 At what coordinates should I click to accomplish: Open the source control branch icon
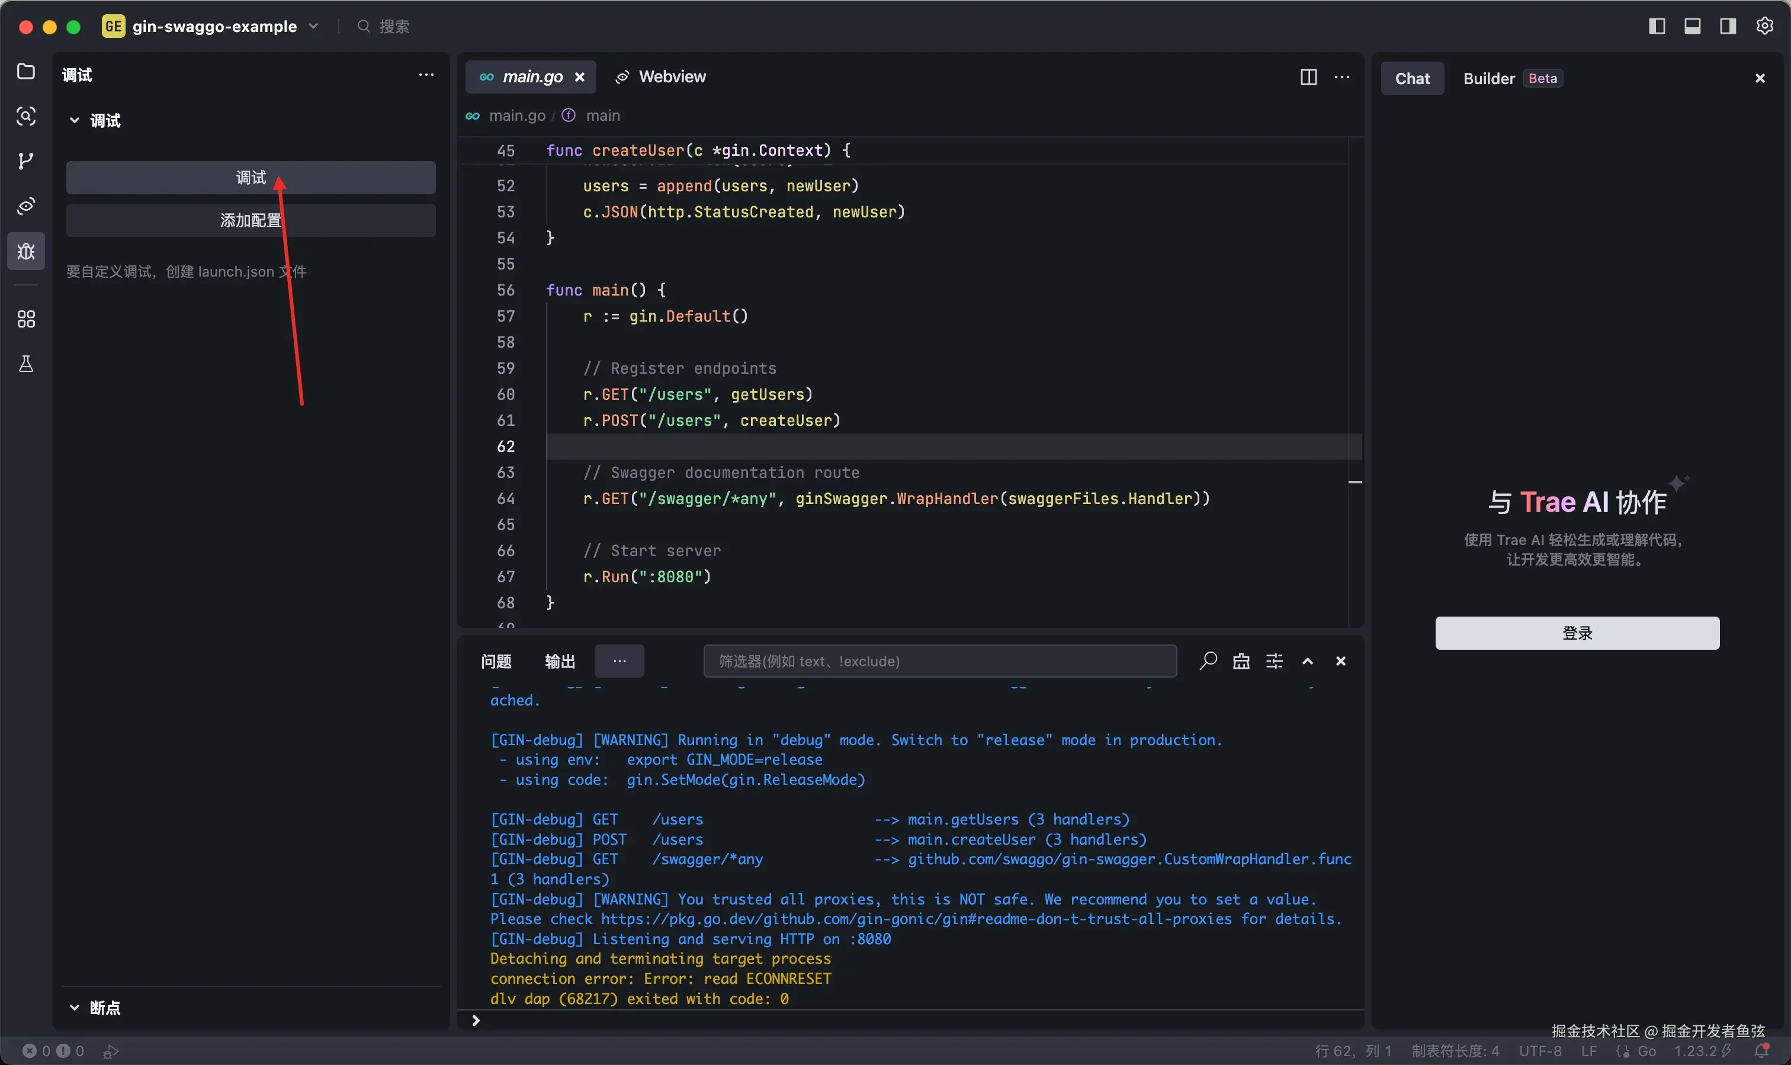click(x=26, y=161)
